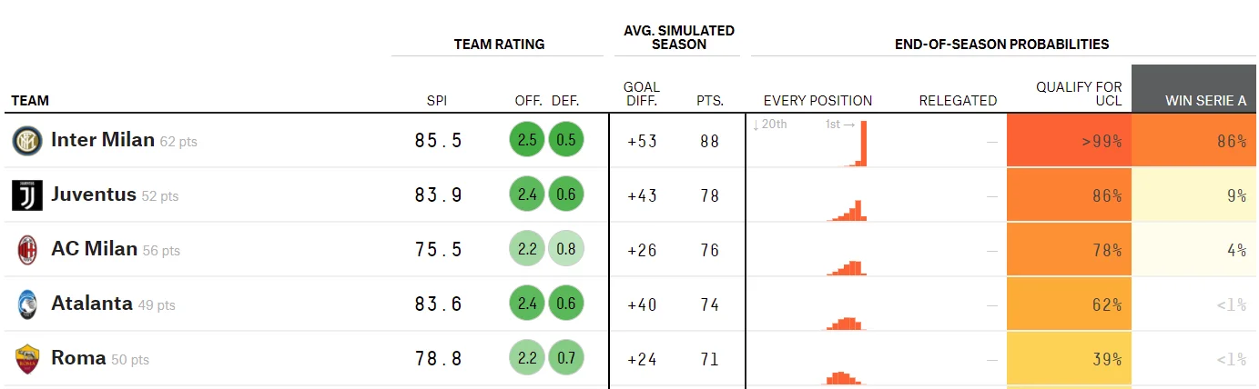
Task: Sort by the PTS. column header
Action: pos(710,101)
